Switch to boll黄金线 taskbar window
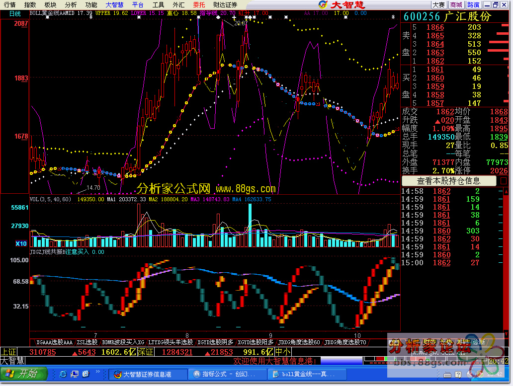 coord(307,374)
